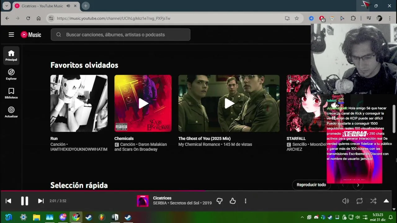Click the YouTube Music logo
397x223 pixels.
click(x=31, y=35)
